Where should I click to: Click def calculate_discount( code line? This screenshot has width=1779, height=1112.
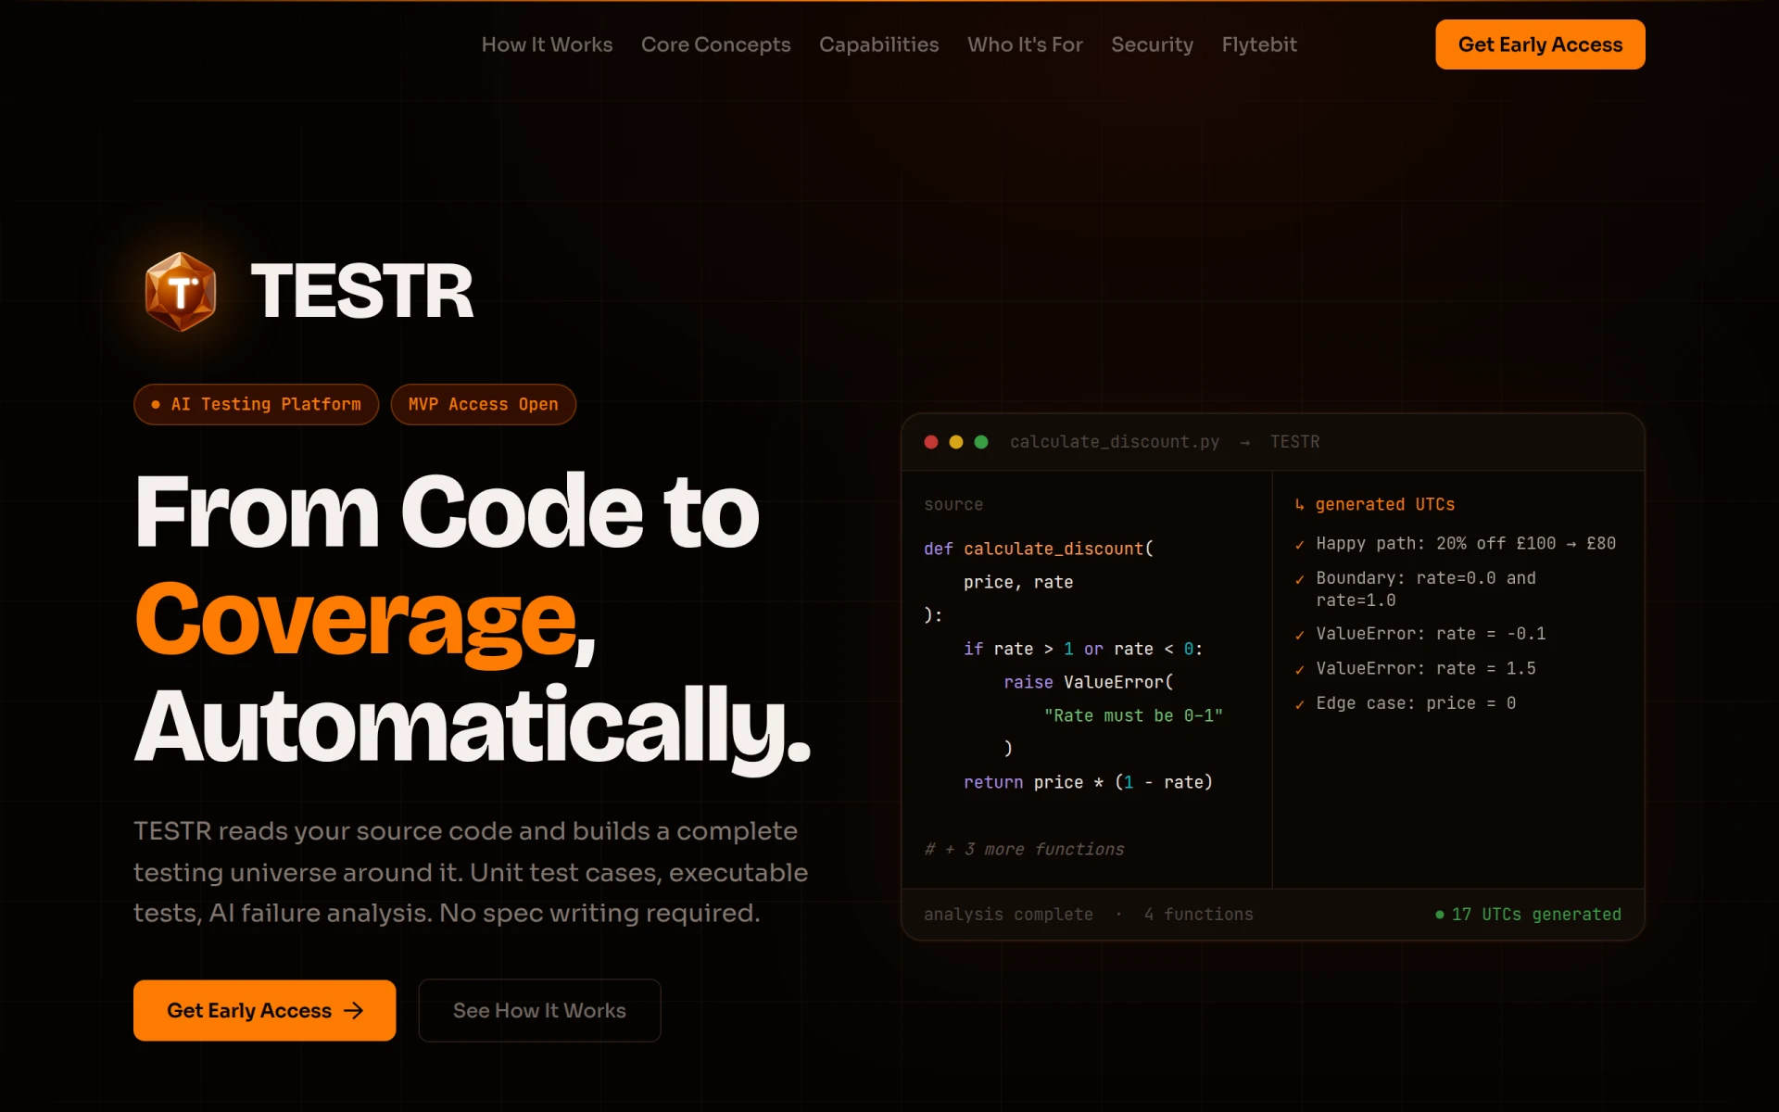click(1039, 549)
